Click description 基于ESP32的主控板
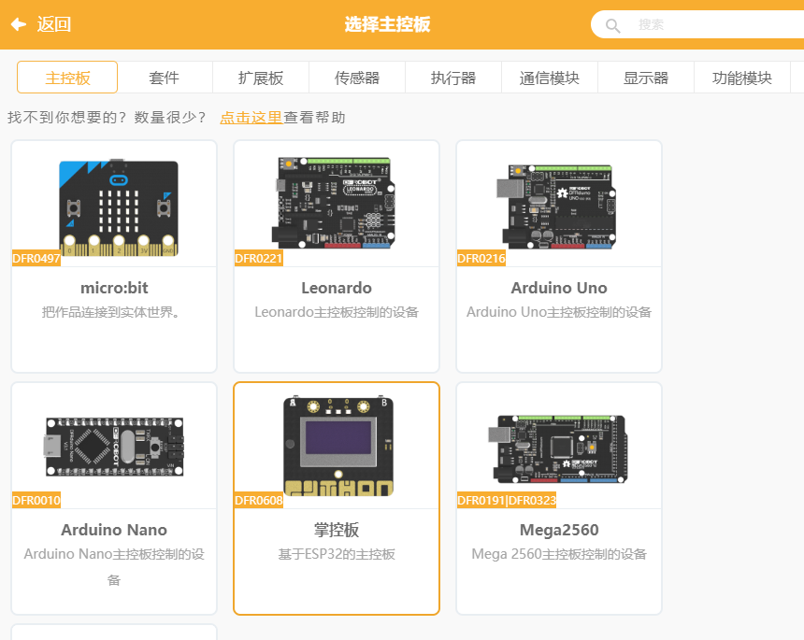Image resolution: width=804 pixels, height=640 pixels. coord(337,554)
